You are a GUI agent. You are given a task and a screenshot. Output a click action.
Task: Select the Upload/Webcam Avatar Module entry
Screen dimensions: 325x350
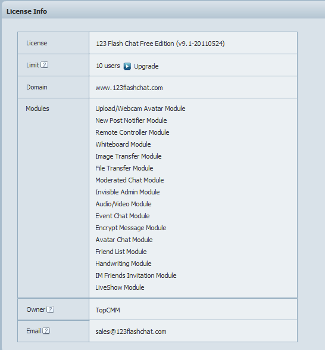point(140,109)
